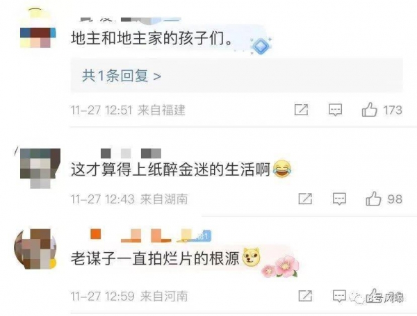Forward the Hunan comment
The height and width of the screenshot is (316, 417).
tap(305, 199)
